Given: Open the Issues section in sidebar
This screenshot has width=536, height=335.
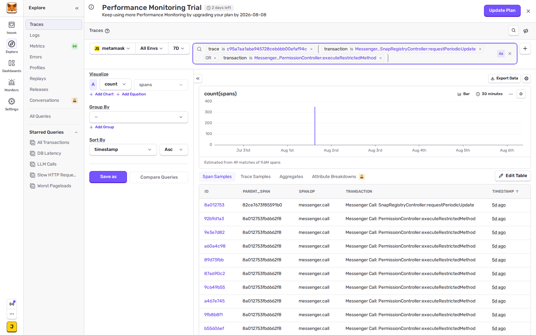Looking at the screenshot, I should click(x=11, y=27).
